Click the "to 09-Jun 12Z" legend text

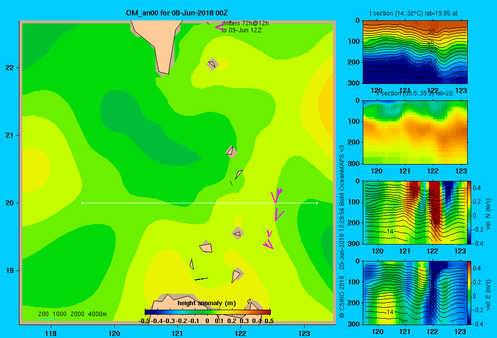coord(241,30)
